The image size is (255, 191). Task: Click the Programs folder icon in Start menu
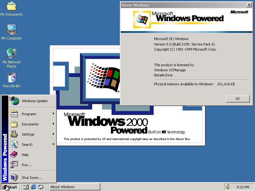pos(14,114)
